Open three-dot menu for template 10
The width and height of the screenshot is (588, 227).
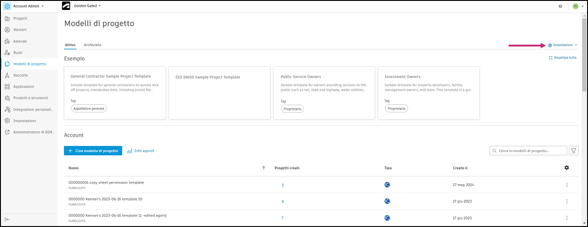click(x=567, y=201)
